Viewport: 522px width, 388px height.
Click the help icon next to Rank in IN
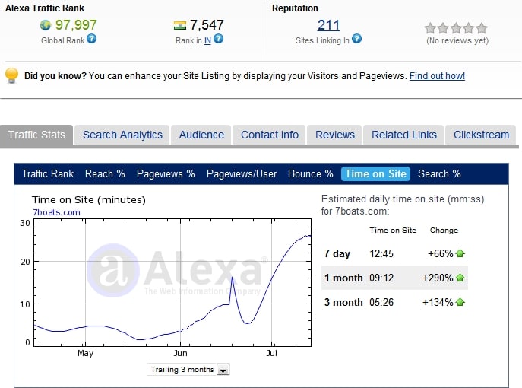[218, 39]
